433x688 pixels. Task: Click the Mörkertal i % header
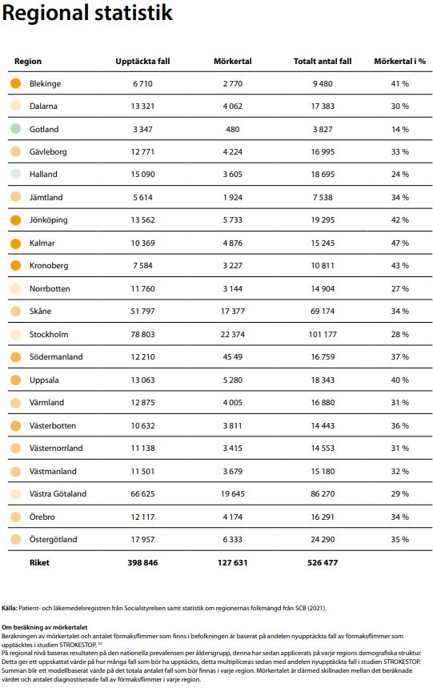[399, 62]
